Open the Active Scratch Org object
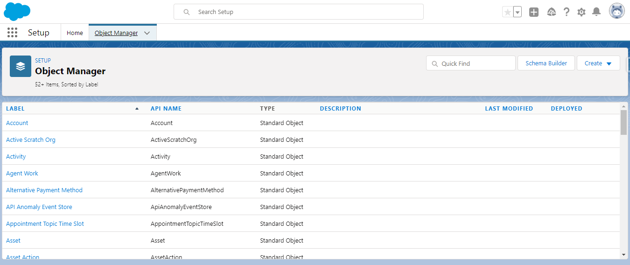 31,139
